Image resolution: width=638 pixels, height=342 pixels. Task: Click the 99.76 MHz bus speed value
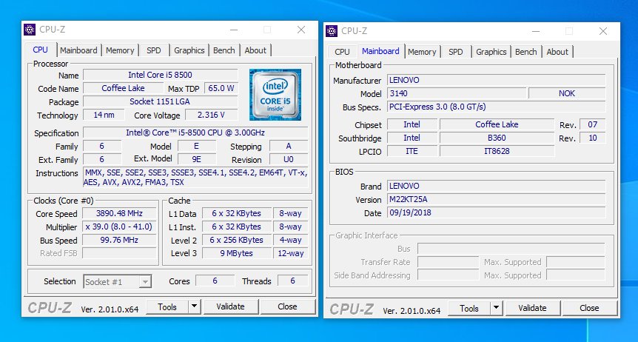[119, 240]
